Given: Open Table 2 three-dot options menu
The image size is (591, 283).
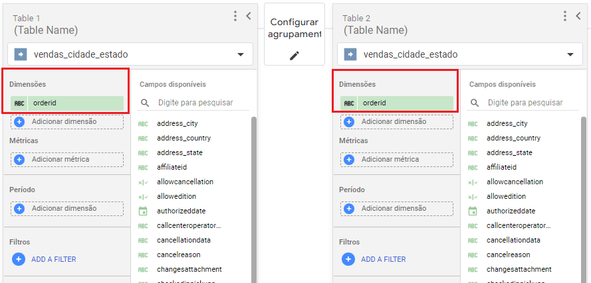Looking at the screenshot, I should tap(565, 16).
